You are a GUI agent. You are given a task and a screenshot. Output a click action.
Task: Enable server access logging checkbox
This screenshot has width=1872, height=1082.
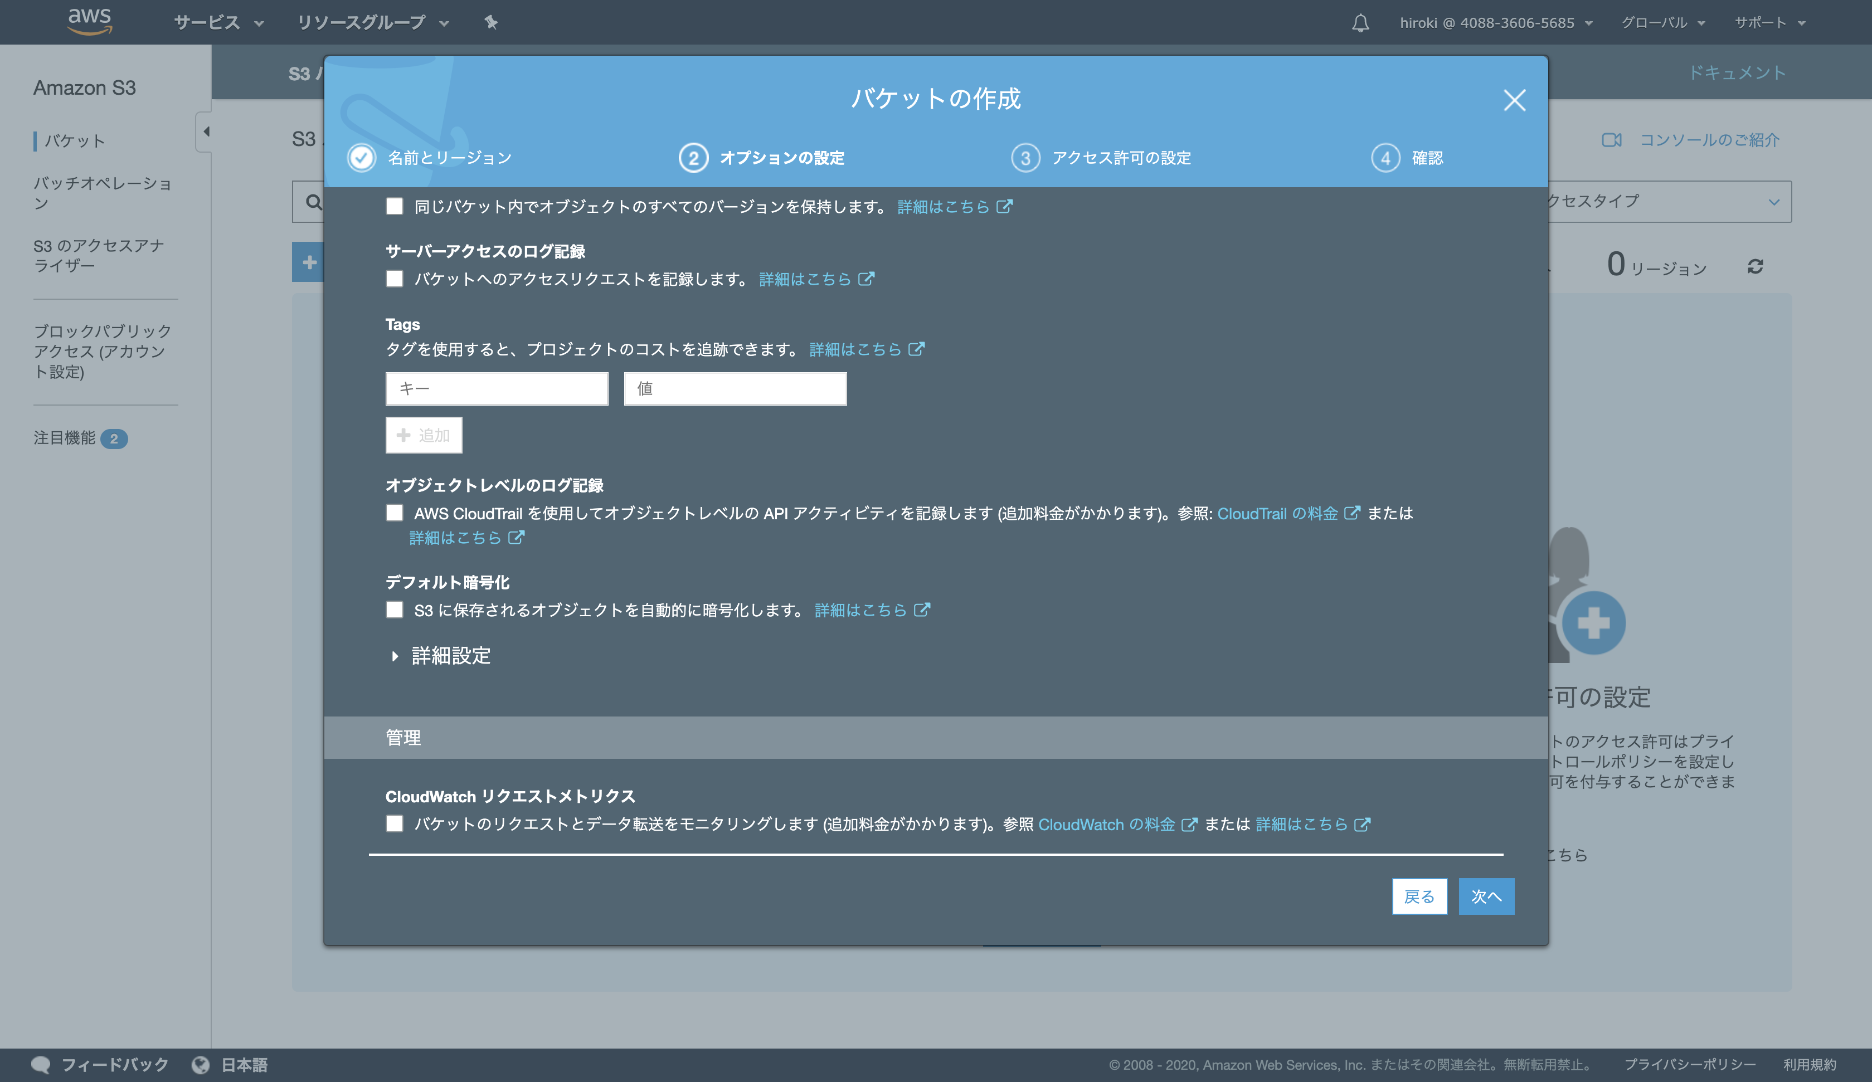coord(395,279)
